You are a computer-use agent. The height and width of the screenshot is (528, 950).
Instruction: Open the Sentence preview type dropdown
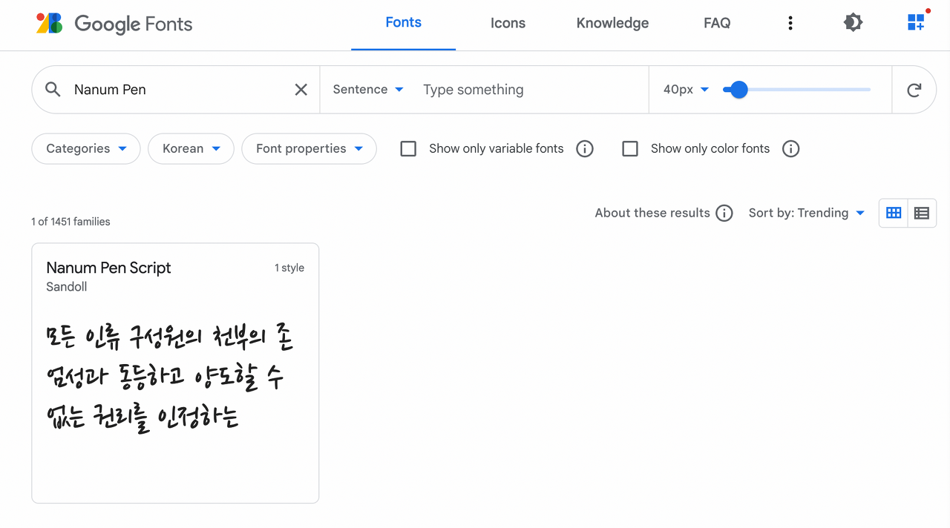[368, 90]
